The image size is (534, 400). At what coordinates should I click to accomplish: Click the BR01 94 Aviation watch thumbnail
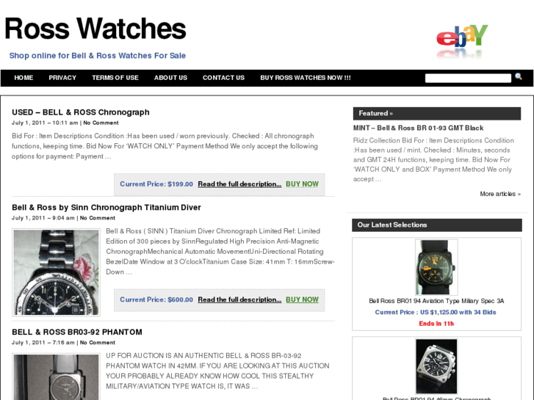pos(436,267)
